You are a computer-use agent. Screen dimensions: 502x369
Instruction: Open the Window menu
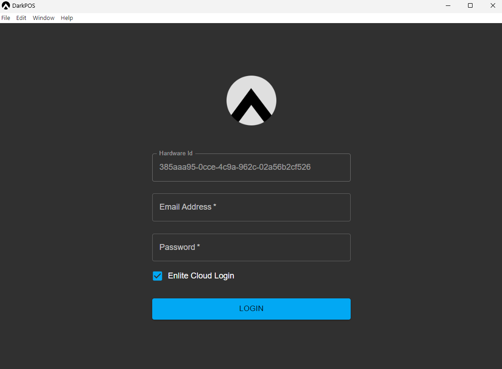[x=43, y=18]
